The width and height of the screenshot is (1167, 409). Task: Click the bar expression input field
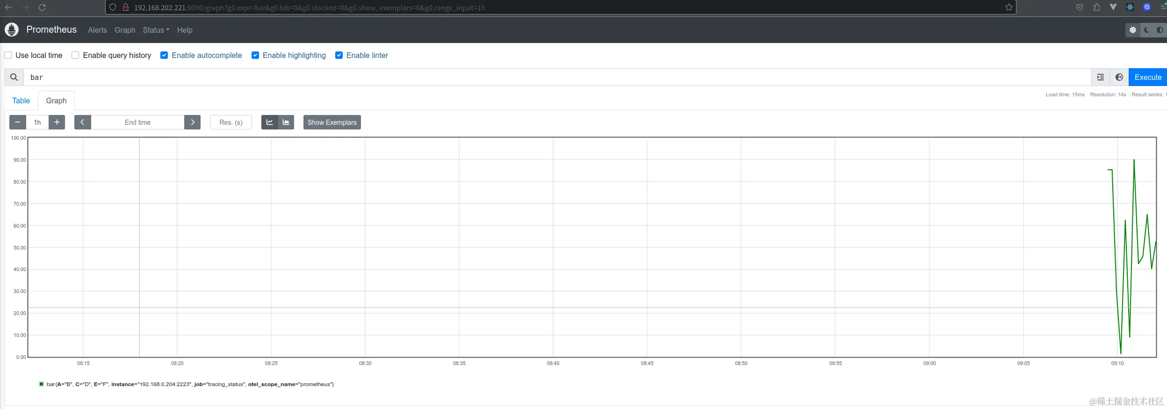pyautogui.click(x=557, y=77)
